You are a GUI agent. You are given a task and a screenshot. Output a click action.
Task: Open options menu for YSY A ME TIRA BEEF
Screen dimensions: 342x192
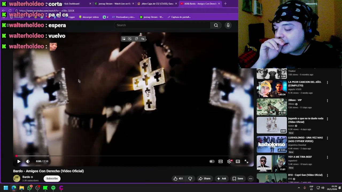tap(327, 157)
